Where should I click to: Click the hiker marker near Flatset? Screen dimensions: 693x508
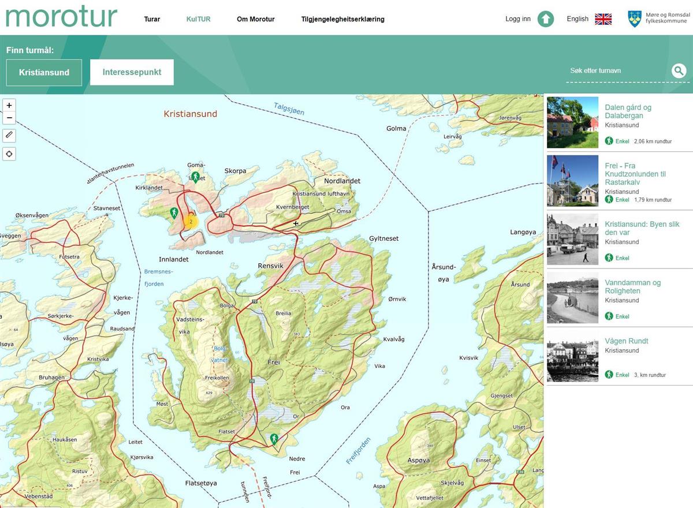274,439
